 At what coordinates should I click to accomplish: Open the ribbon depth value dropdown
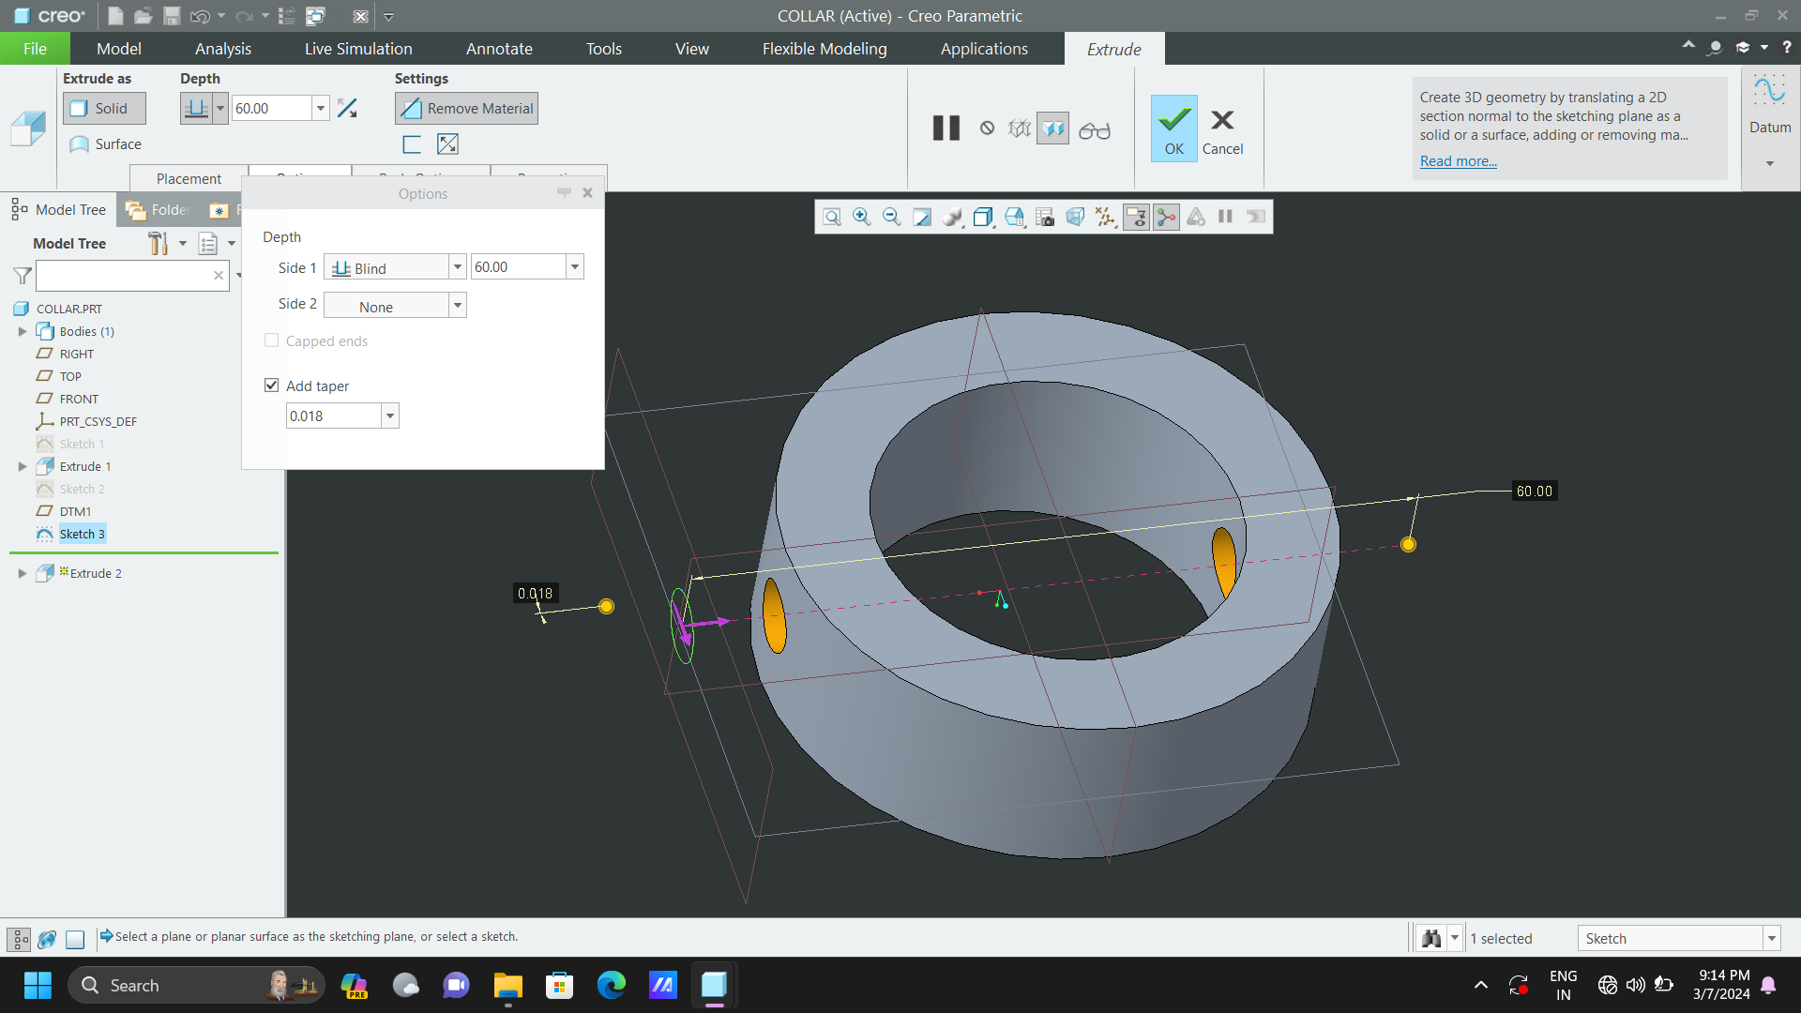point(321,109)
